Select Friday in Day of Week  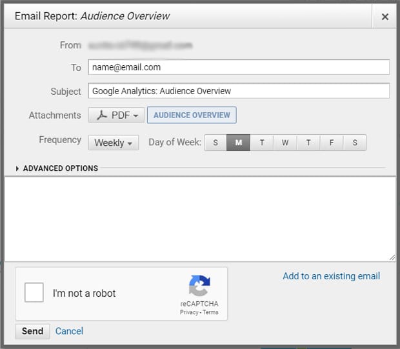click(332, 143)
